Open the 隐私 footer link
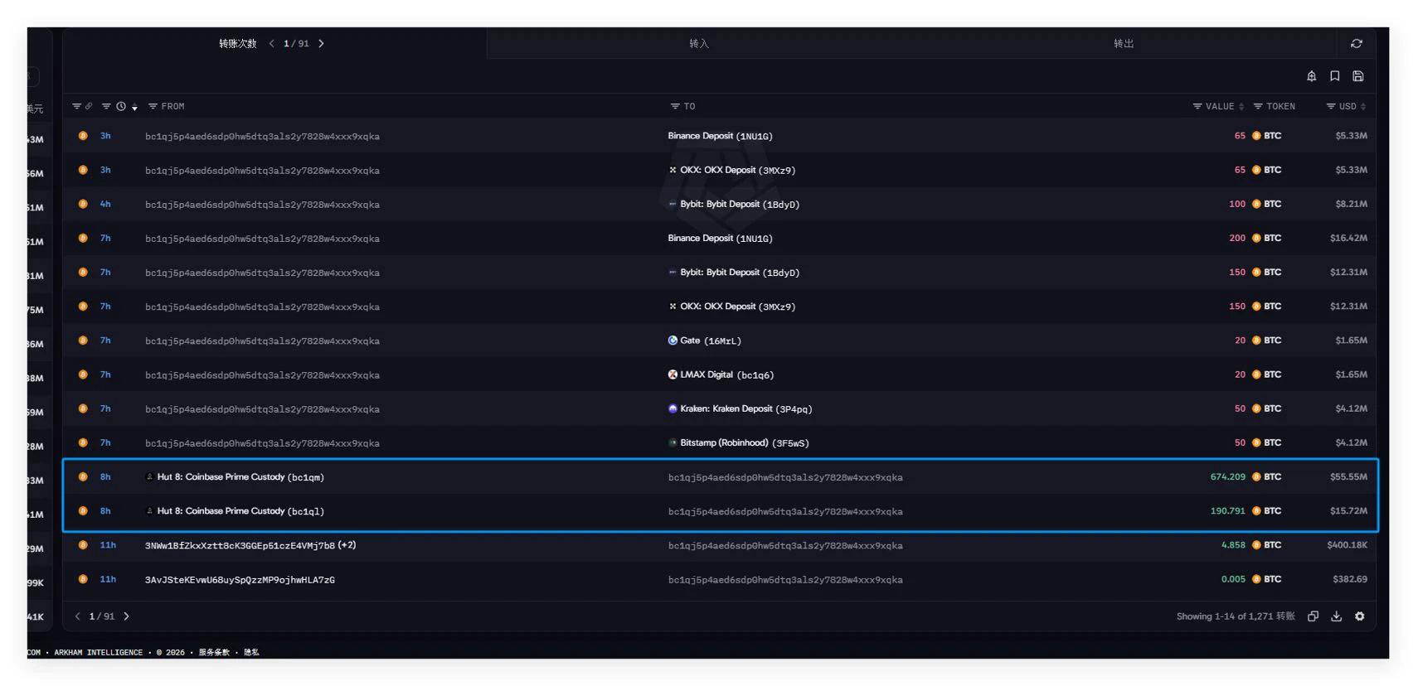The width and height of the screenshot is (1418, 686). (251, 653)
